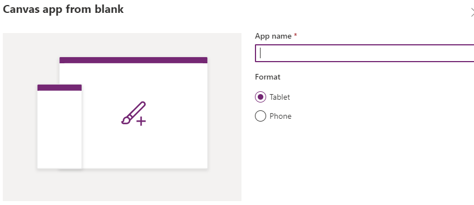Focus the App name text field

365,53
